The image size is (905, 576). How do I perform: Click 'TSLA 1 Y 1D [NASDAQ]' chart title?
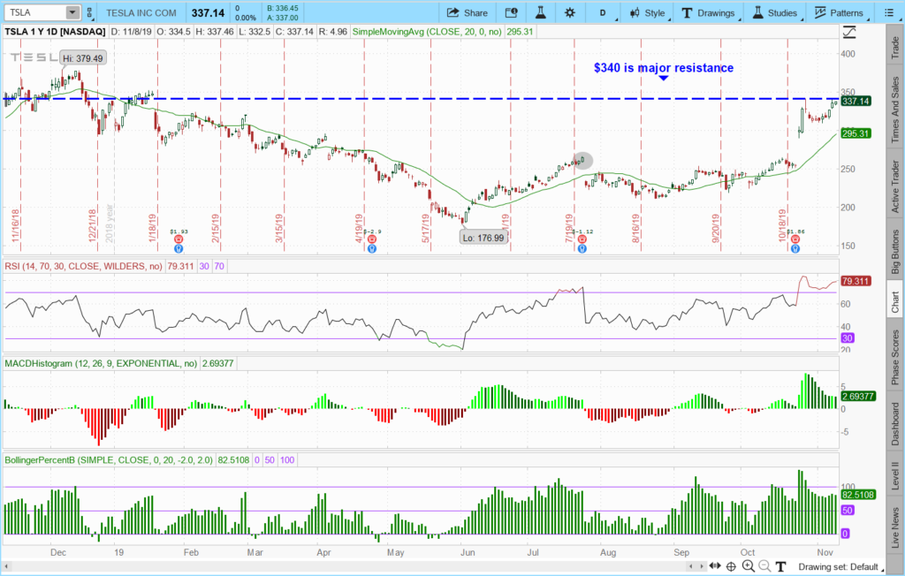[55, 32]
